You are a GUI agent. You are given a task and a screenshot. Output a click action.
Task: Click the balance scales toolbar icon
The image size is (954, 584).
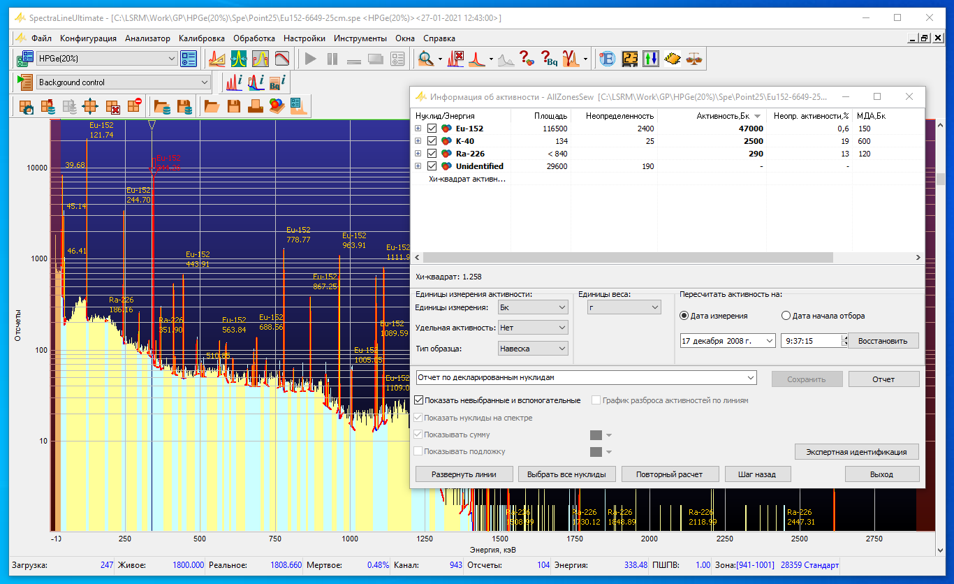tap(694, 59)
